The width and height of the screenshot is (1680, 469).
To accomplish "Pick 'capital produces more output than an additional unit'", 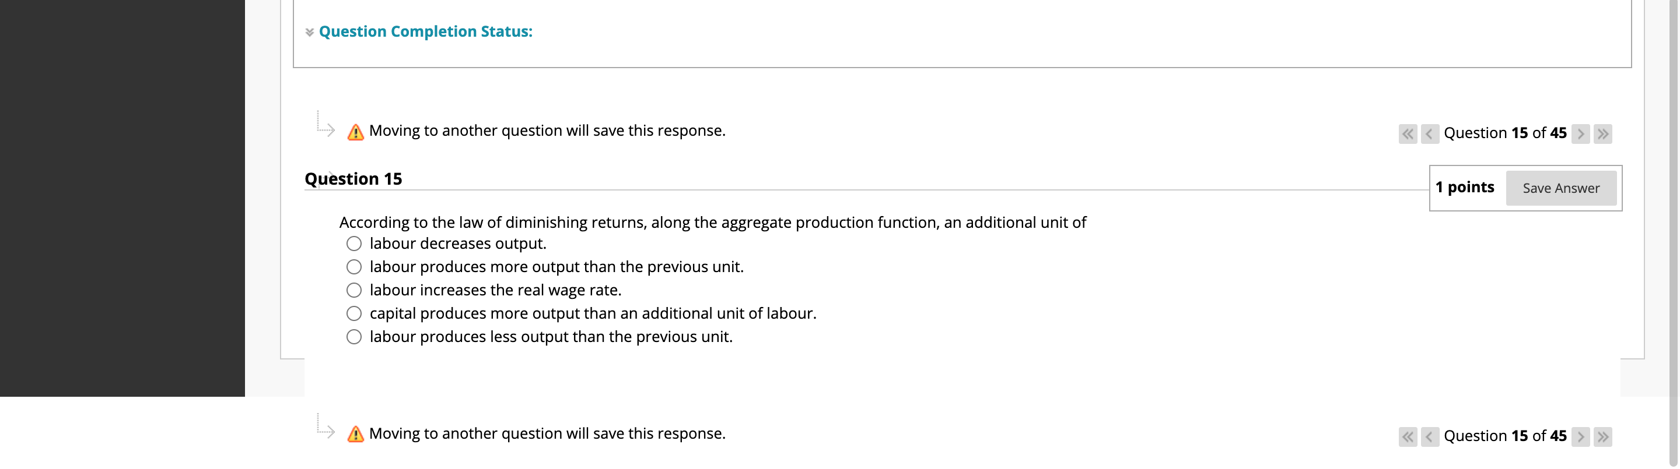I will (x=353, y=313).
